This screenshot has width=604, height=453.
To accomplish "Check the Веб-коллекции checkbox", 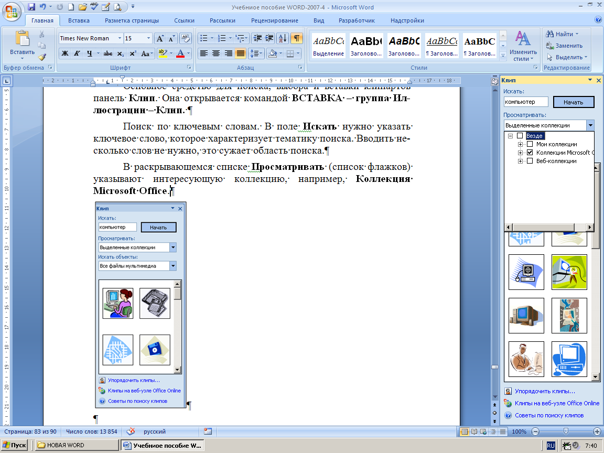I will pyautogui.click(x=530, y=161).
